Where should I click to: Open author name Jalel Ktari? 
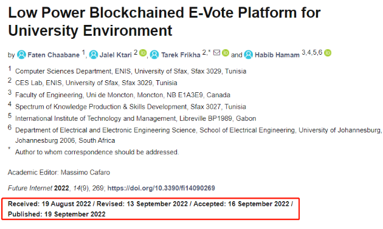[x=116, y=55]
